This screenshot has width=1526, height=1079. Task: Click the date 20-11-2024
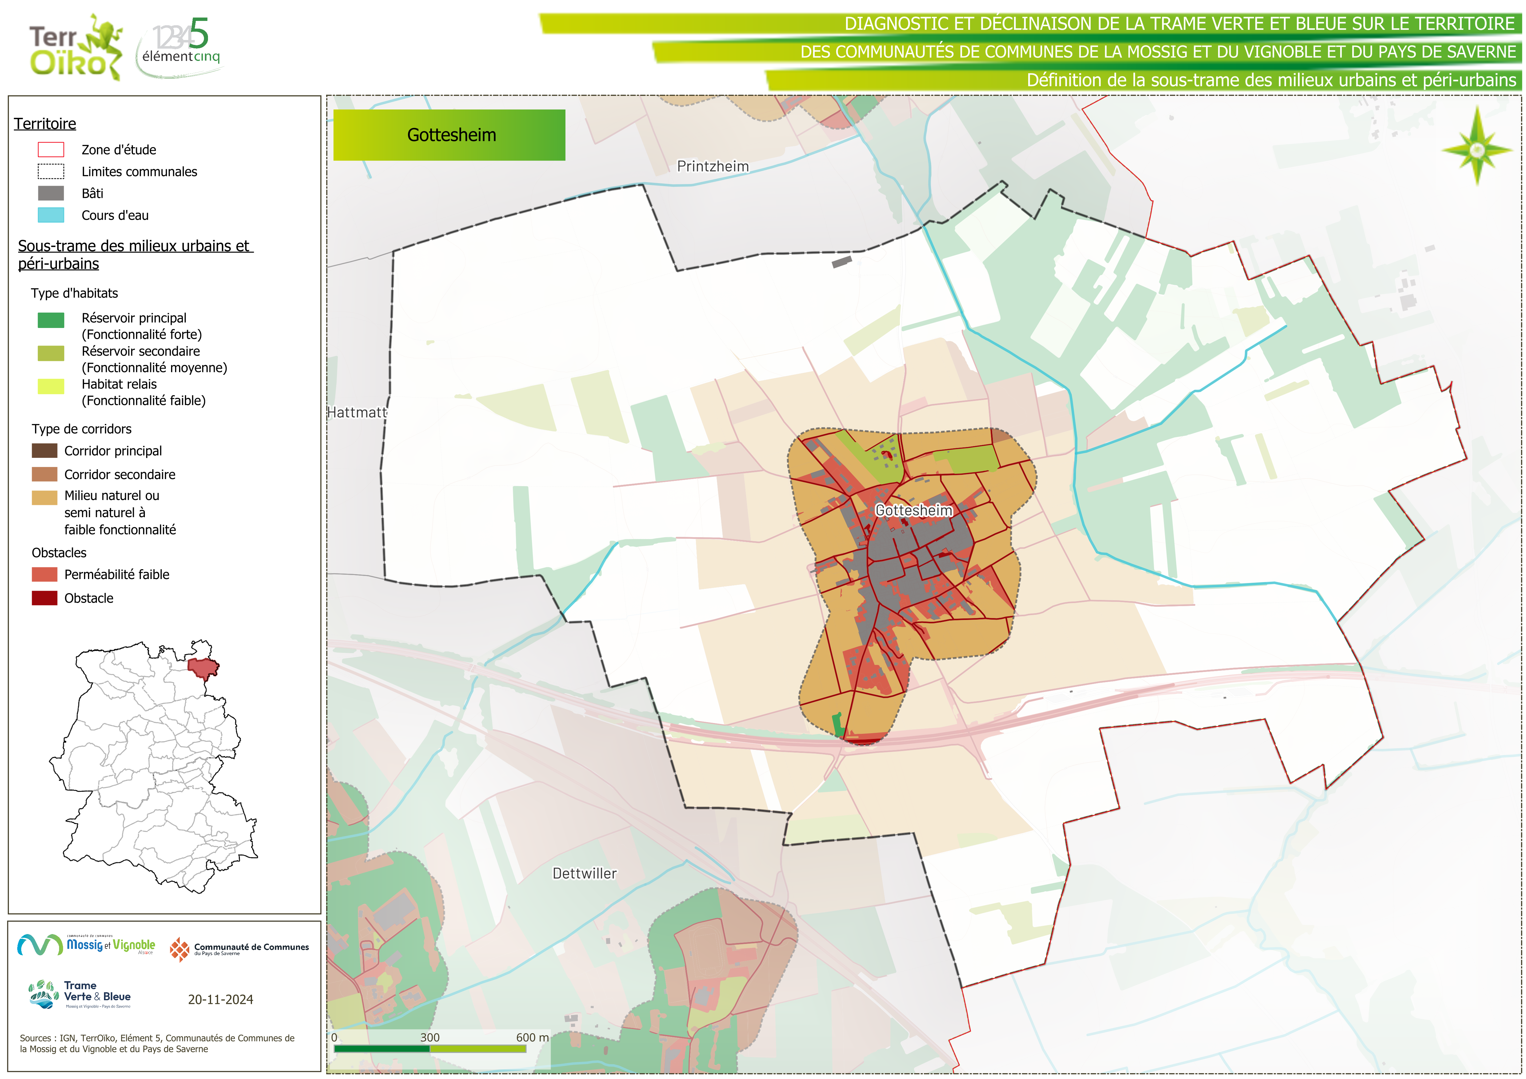pos(220,999)
